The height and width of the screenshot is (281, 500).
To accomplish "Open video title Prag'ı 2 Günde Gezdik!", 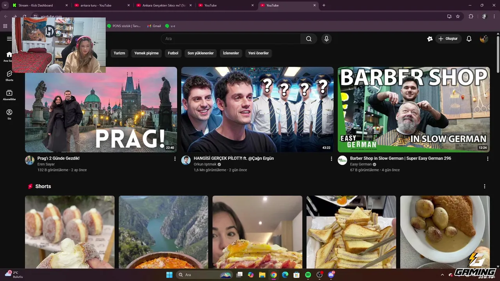I will pyautogui.click(x=59, y=158).
